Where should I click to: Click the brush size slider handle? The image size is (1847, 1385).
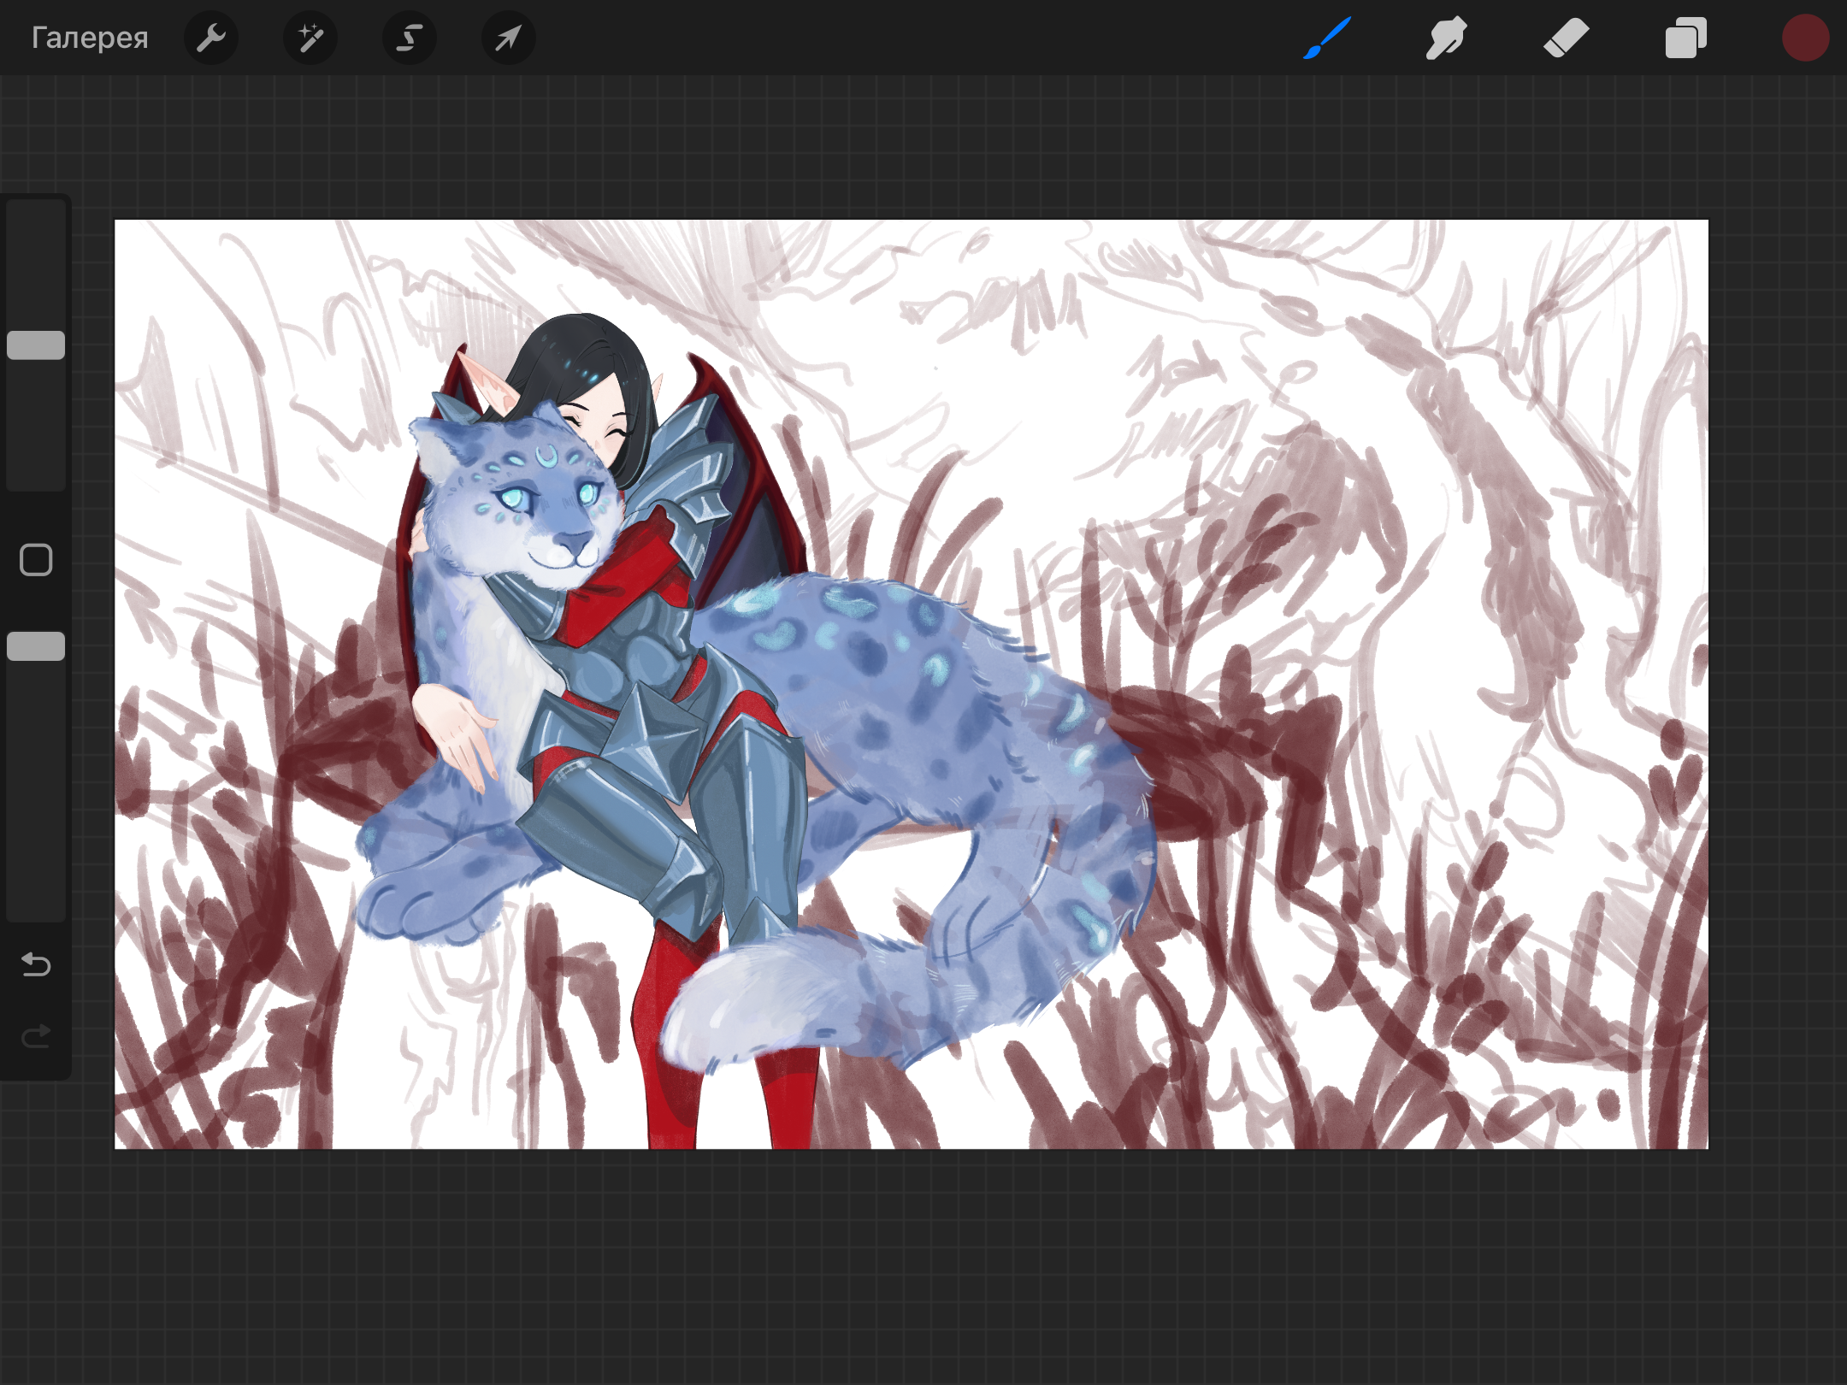(x=36, y=345)
